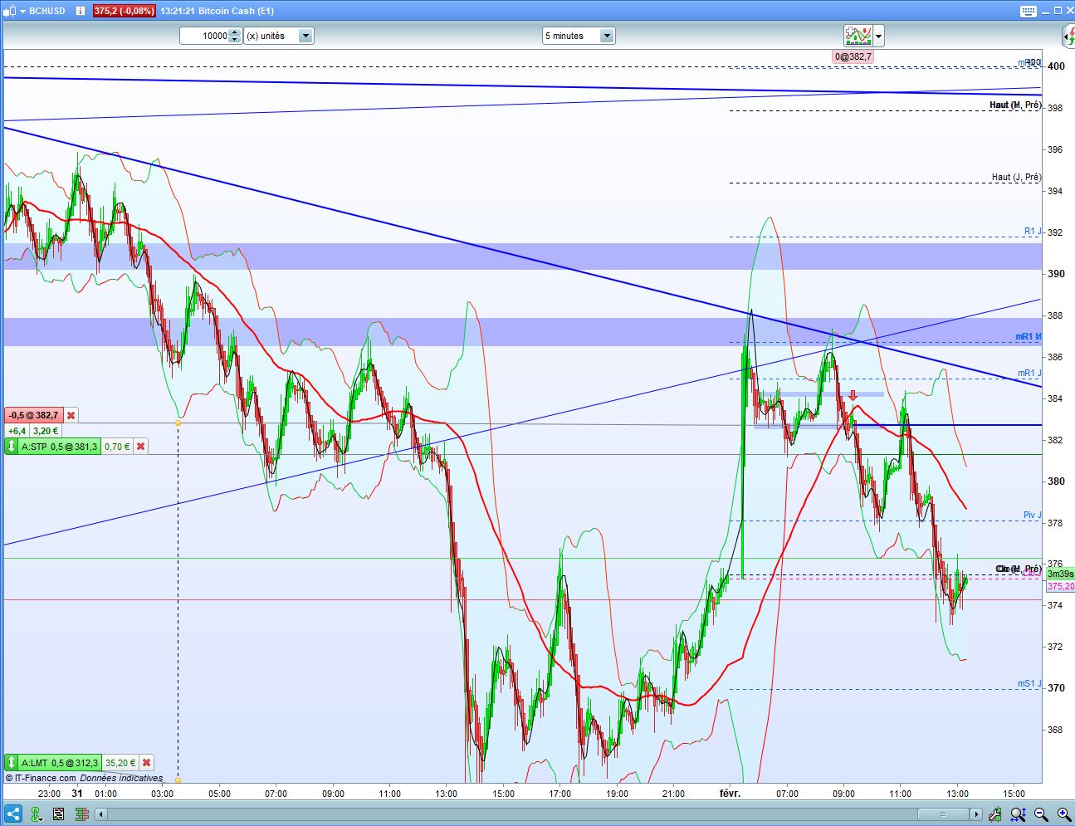Focus the 10000 units quantity field
Viewport: 1075px width, 826px height.
pyautogui.click(x=203, y=36)
